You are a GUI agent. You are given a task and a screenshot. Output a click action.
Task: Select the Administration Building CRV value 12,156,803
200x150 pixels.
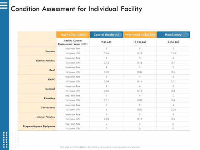[x=140, y=42]
